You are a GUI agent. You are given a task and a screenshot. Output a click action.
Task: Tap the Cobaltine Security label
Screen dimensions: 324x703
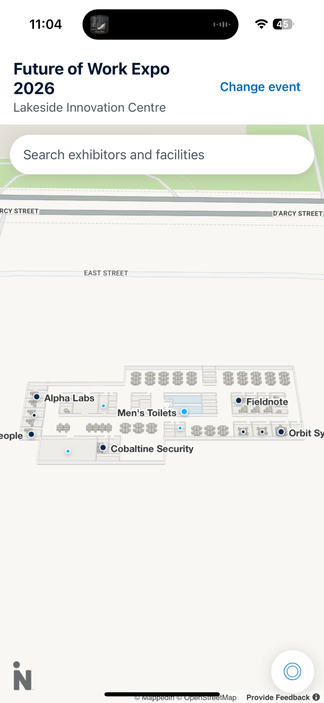click(x=152, y=449)
